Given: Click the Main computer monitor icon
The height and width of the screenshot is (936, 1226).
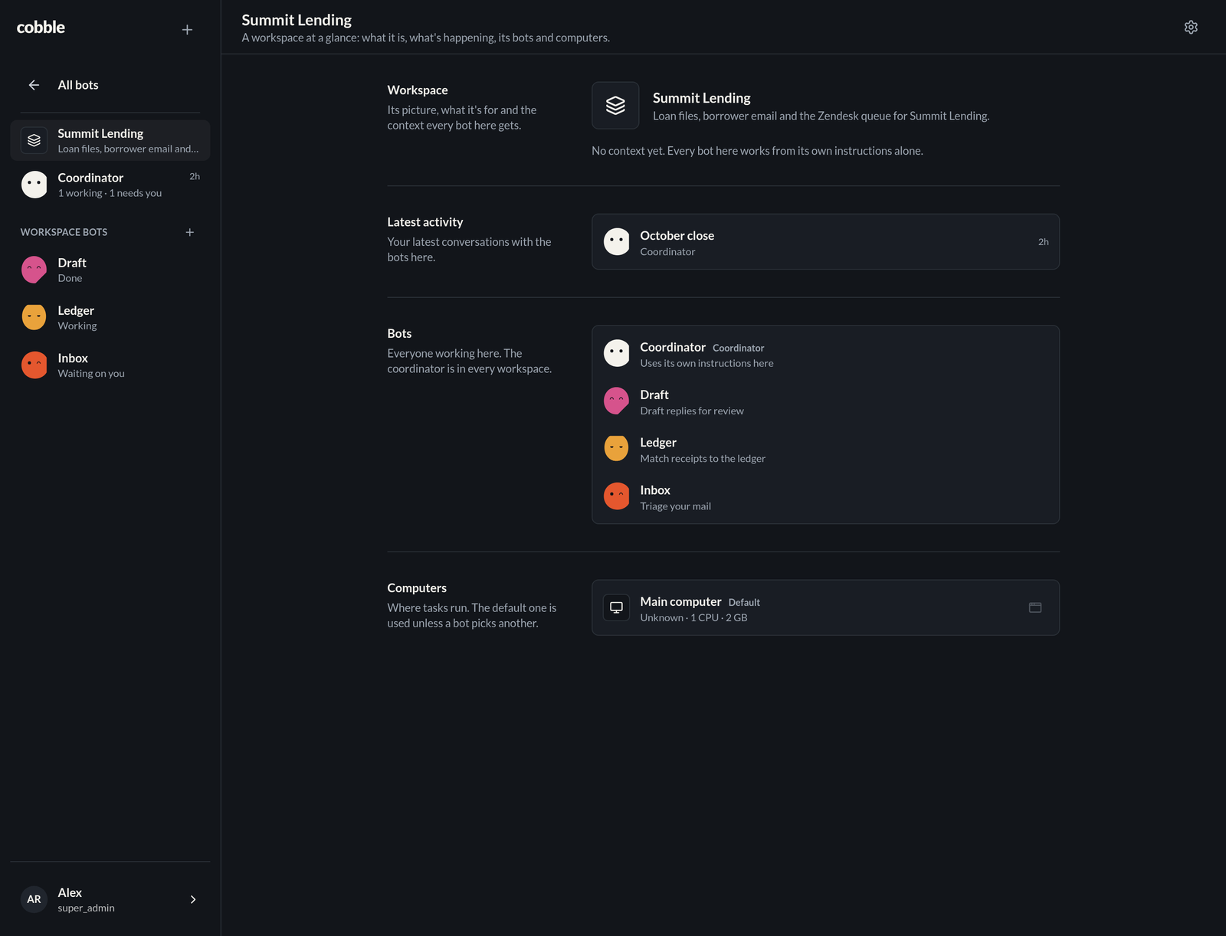Looking at the screenshot, I should (616, 607).
